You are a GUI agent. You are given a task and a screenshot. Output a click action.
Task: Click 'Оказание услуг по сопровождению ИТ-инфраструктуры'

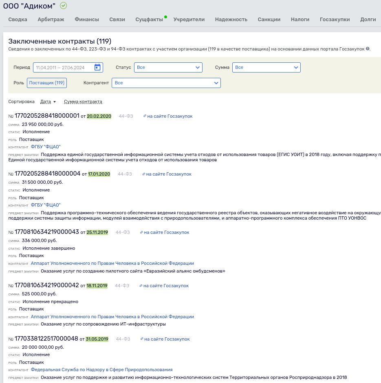pos(104,324)
